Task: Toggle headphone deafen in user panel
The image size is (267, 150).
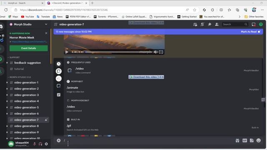Action: tap(40, 144)
